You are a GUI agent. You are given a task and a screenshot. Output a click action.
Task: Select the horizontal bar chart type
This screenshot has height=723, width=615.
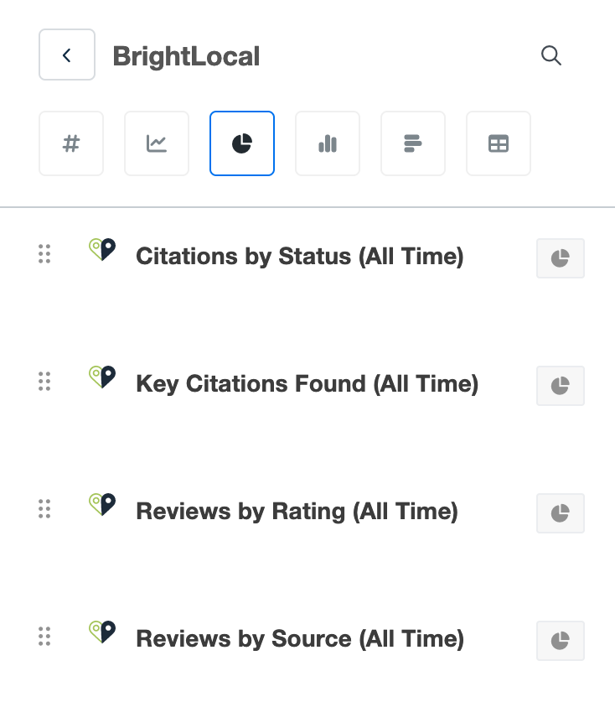(413, 143)
